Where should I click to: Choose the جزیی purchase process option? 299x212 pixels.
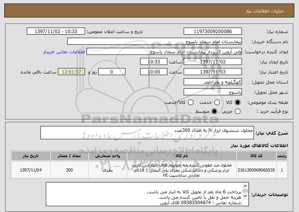click(x=238, y=111)
